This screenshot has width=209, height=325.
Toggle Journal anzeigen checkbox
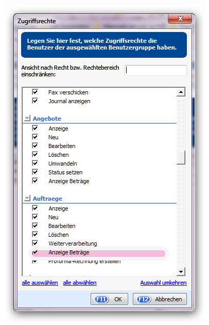coord(35,101)
